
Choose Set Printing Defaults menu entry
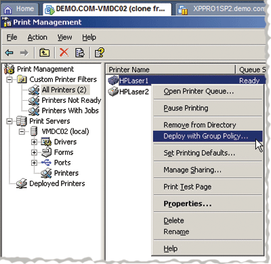208,153
